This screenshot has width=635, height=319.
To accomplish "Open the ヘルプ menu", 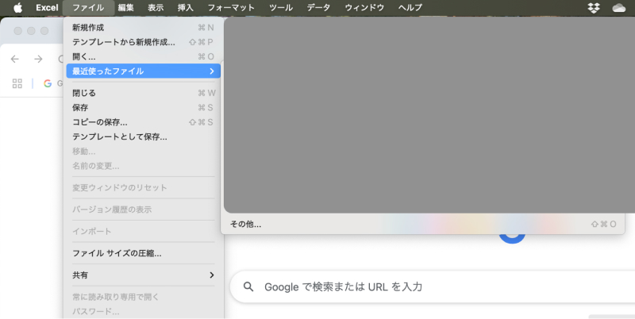I will point(410,7).
